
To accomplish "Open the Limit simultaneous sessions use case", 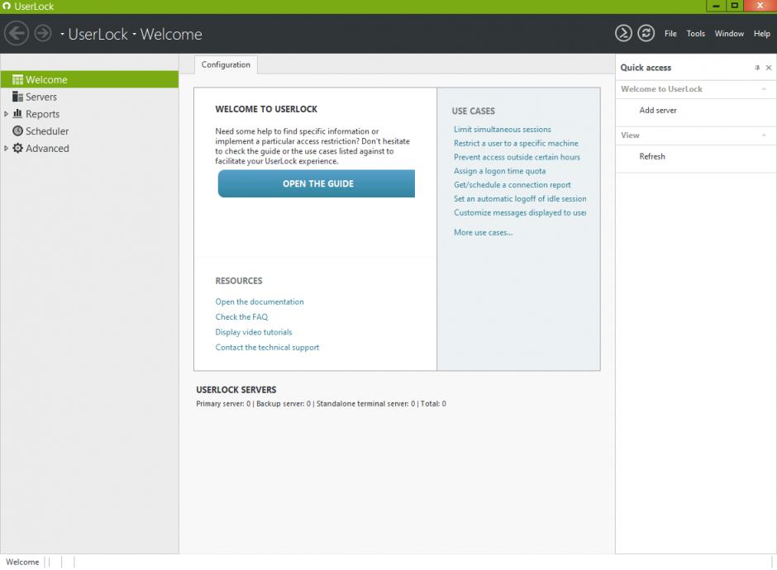I will tap(503, 129).
